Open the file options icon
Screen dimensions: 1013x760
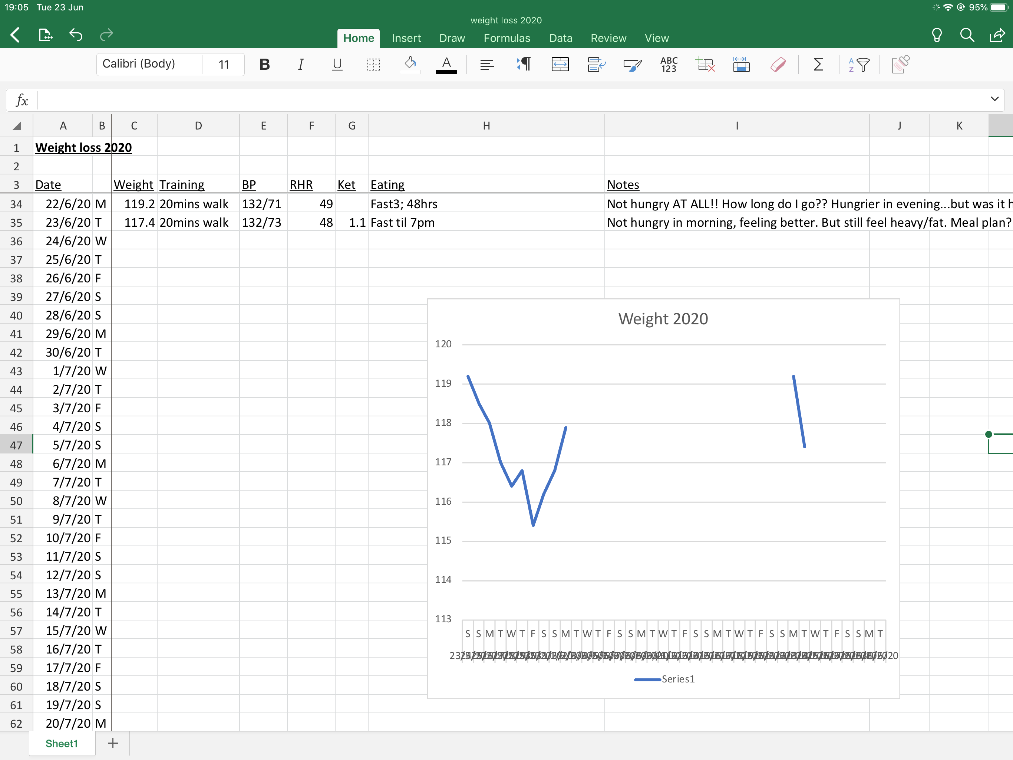(45, 35)
